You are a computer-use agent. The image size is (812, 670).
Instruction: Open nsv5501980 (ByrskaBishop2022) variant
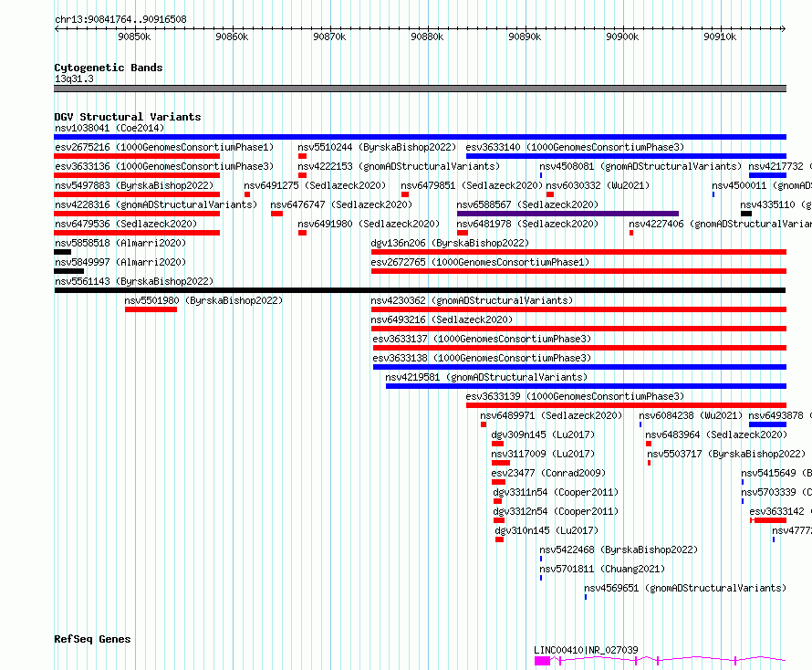pyautogui.click(x=203, y=300)
